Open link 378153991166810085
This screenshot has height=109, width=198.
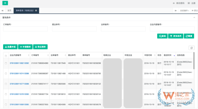pos(19,104)
